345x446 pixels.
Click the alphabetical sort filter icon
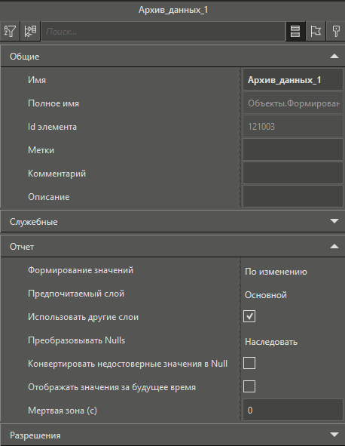click(10, 31)
